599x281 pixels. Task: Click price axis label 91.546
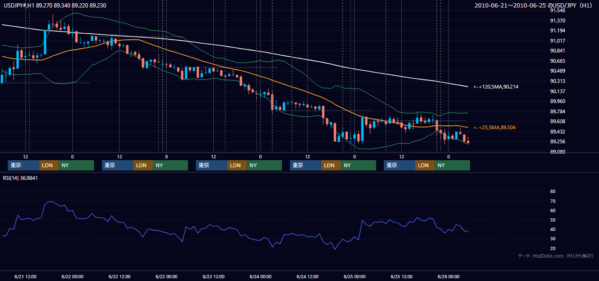558,10
